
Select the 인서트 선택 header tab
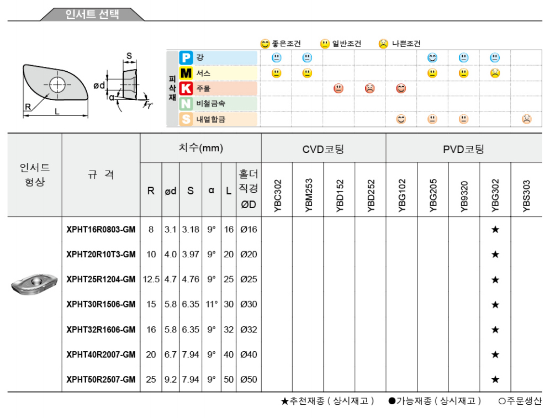(92, 14)
